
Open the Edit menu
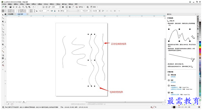(x=10, y=4)
